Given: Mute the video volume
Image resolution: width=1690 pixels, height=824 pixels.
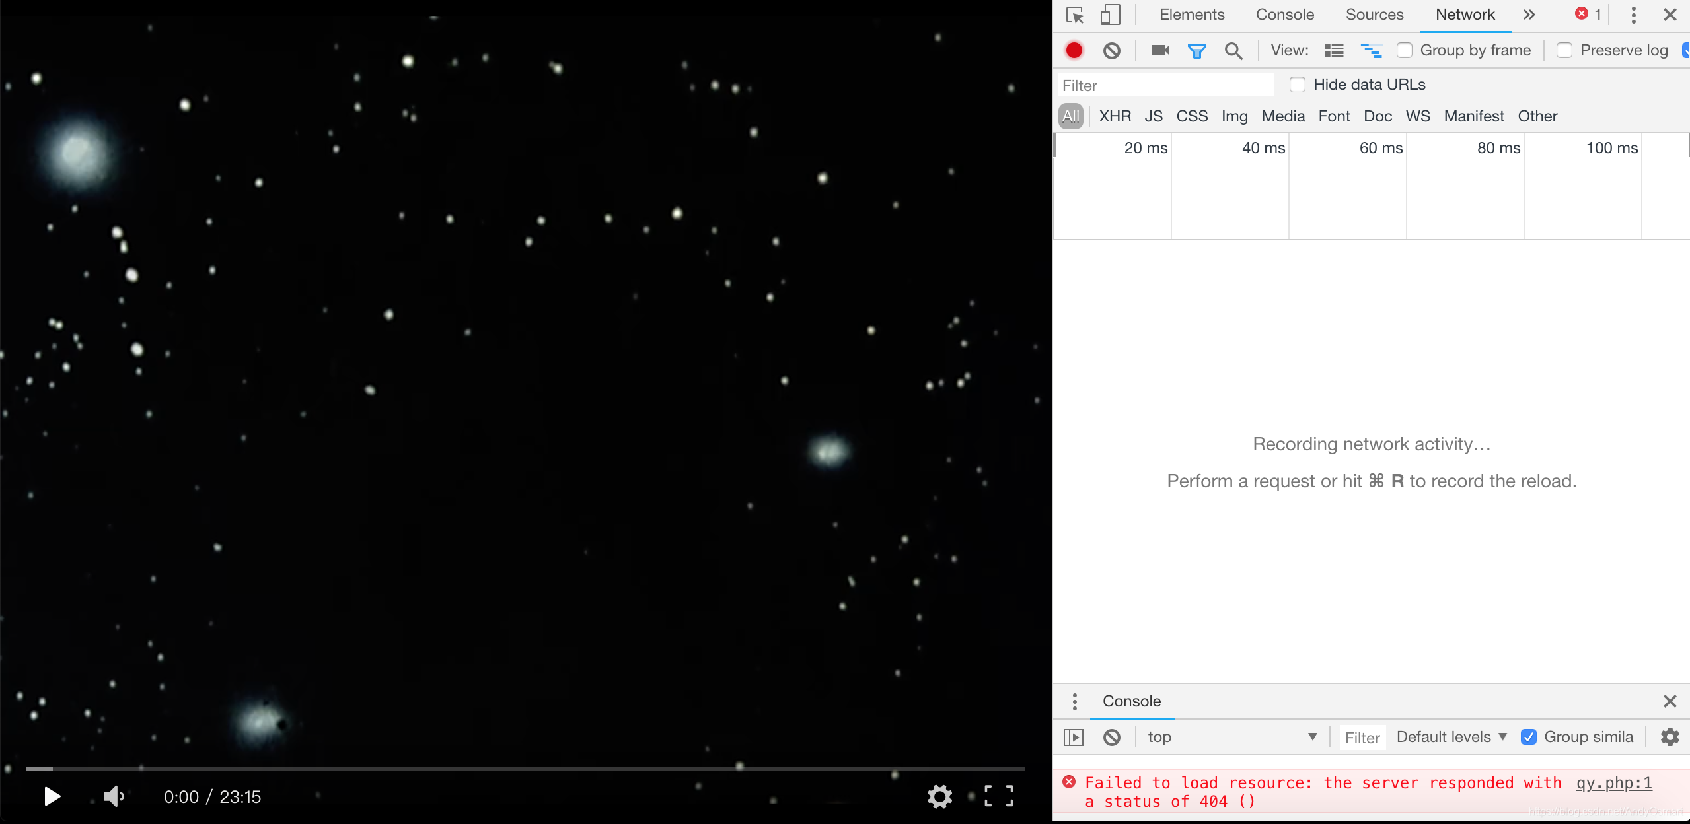Looking at the screenshot, I should (x=114, y=796).
